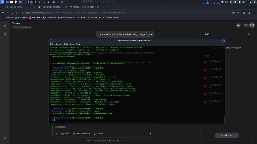Switch to workspace 2
Screen dimensions: 257x144
(40, 2)
